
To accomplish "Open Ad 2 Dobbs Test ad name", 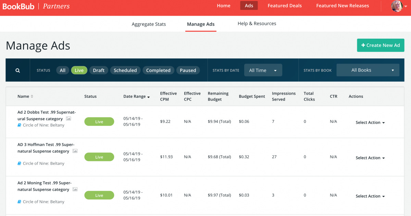I will 47,116.
